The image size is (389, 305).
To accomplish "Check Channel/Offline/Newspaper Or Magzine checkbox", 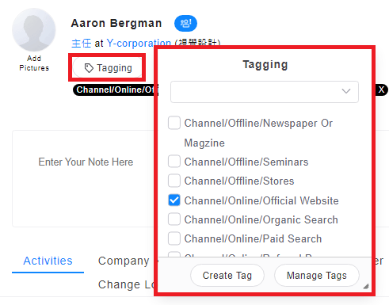I will pyautogui.click(x=174, y=123).
